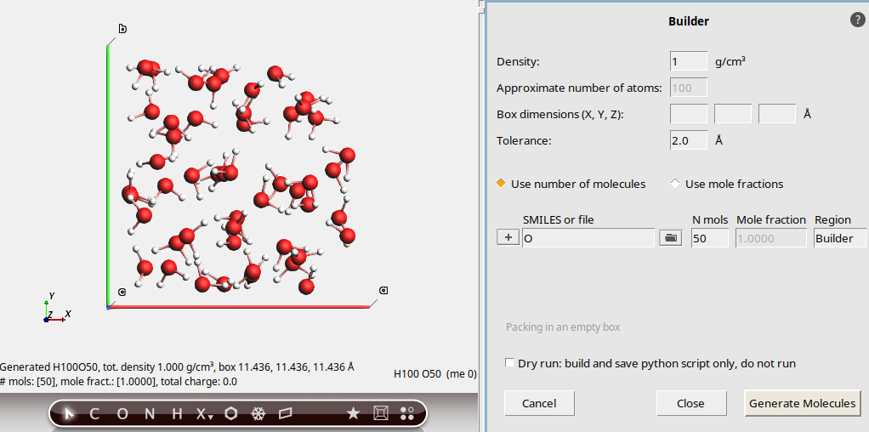Click the snowflake freeze icon
Viewport: 869px width, 432px height.
pyautogui.click(x=258, y=414)
